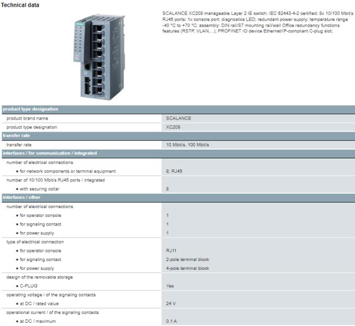Screen dimensions: 355x326
Task: Click the 0.1 A maximum current value
Action: pos(171,321)
